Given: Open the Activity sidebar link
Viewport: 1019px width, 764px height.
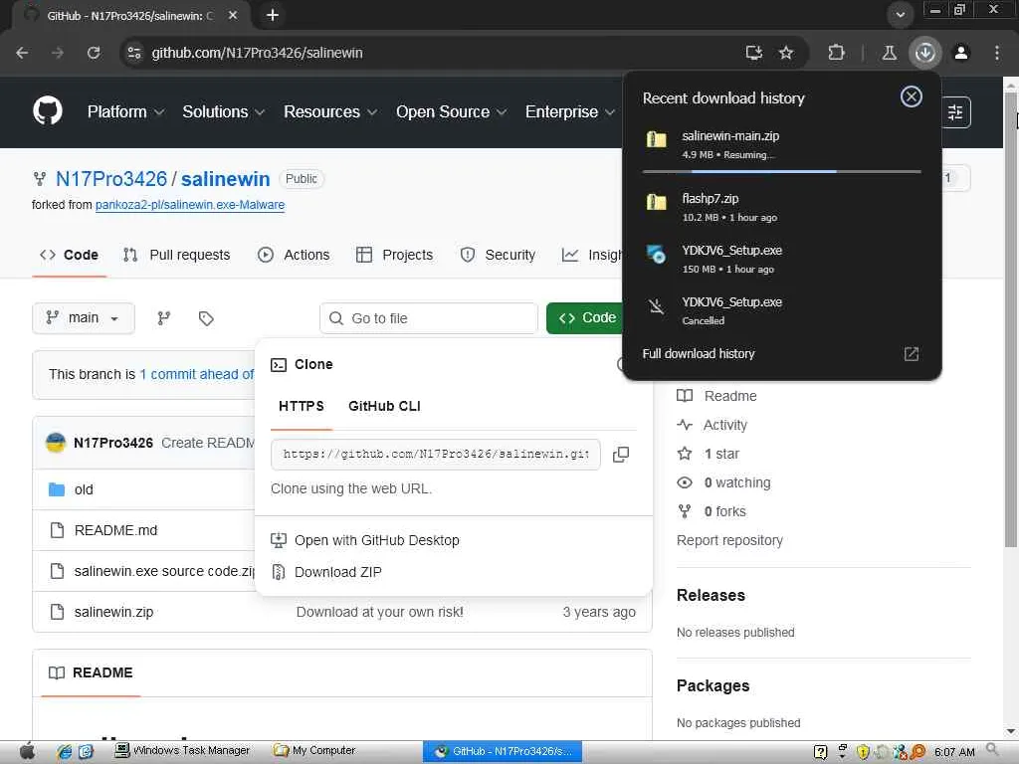Looking at the screenshot, I should pyautogui.click(x=713, y=425).
